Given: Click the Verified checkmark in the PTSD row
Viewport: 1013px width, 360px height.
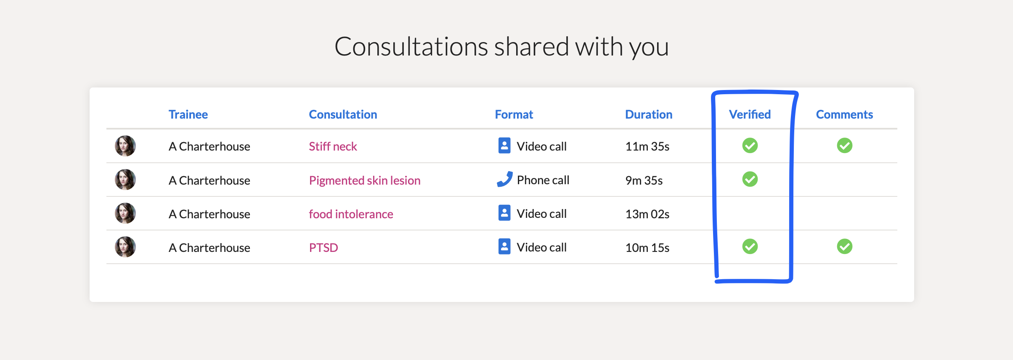Looking at the screenshot, I should (x=750, y=246).
